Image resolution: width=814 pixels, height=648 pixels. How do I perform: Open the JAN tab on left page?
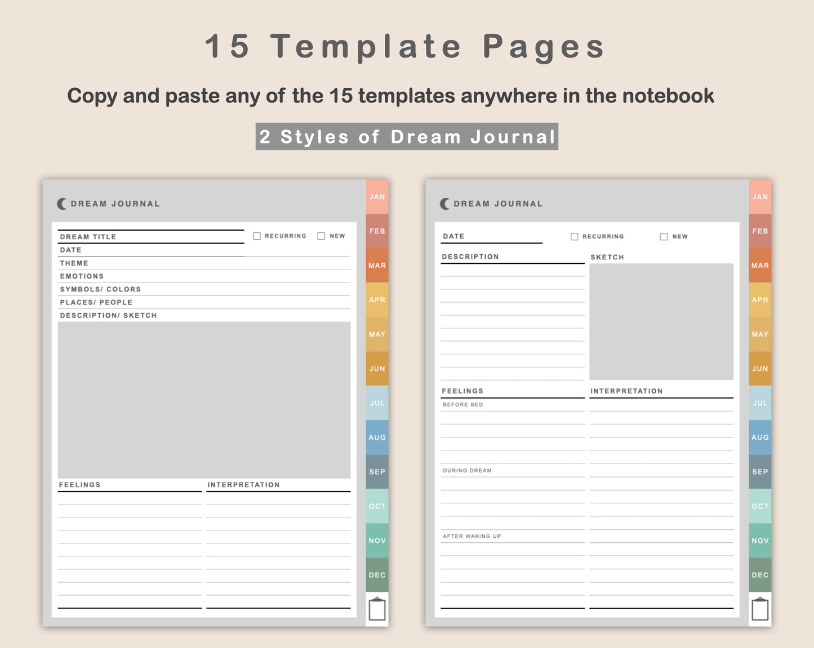click(x=377, y=196)
